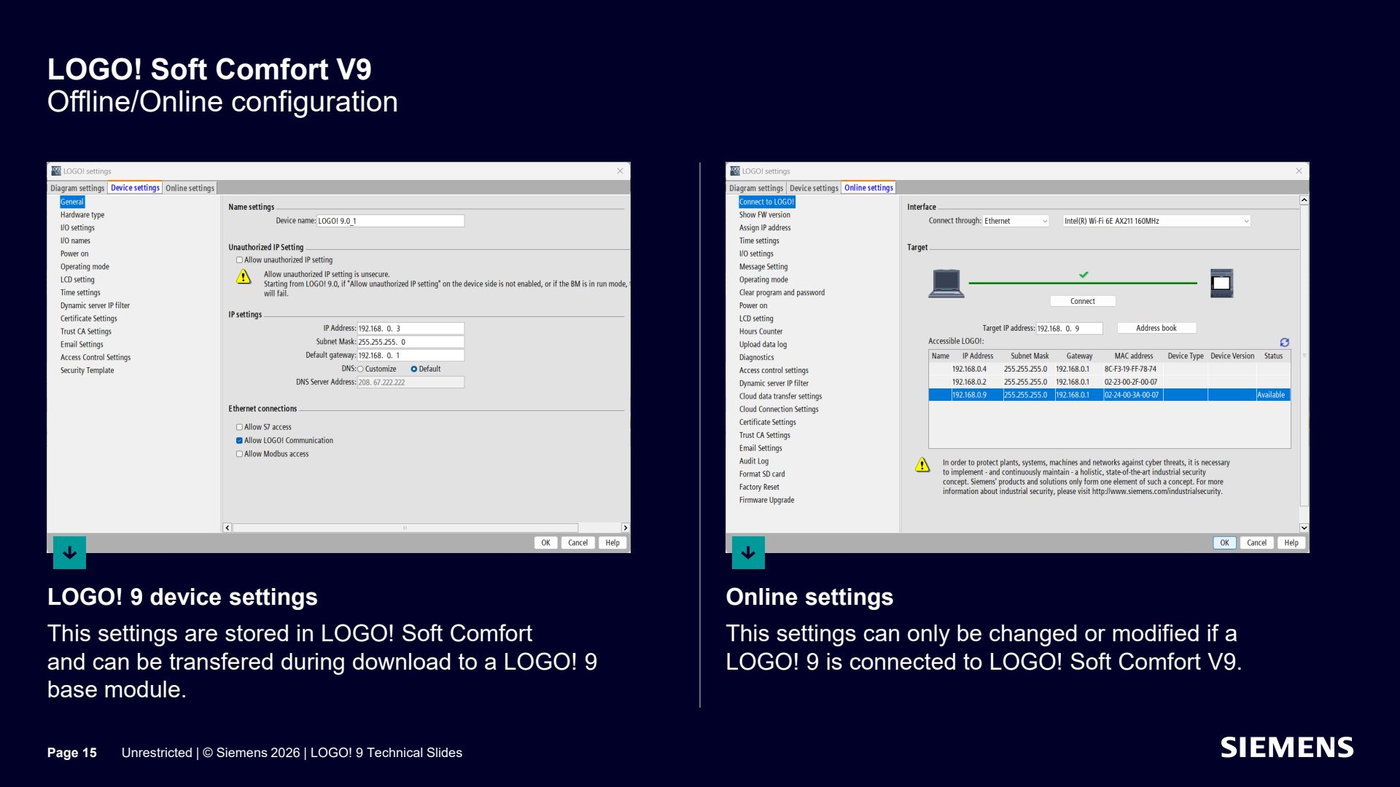Click the laptop computer icon in Target section

(946, 283)
